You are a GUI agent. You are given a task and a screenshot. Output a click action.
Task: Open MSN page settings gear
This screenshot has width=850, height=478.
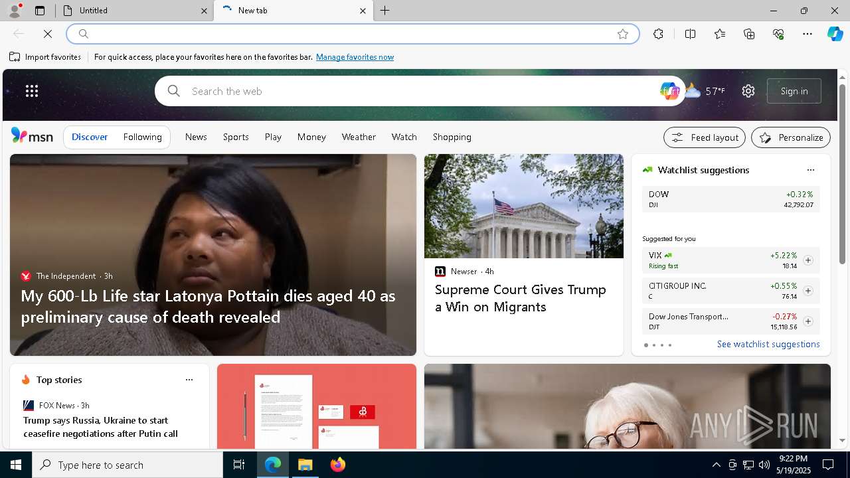click(748, 91)
